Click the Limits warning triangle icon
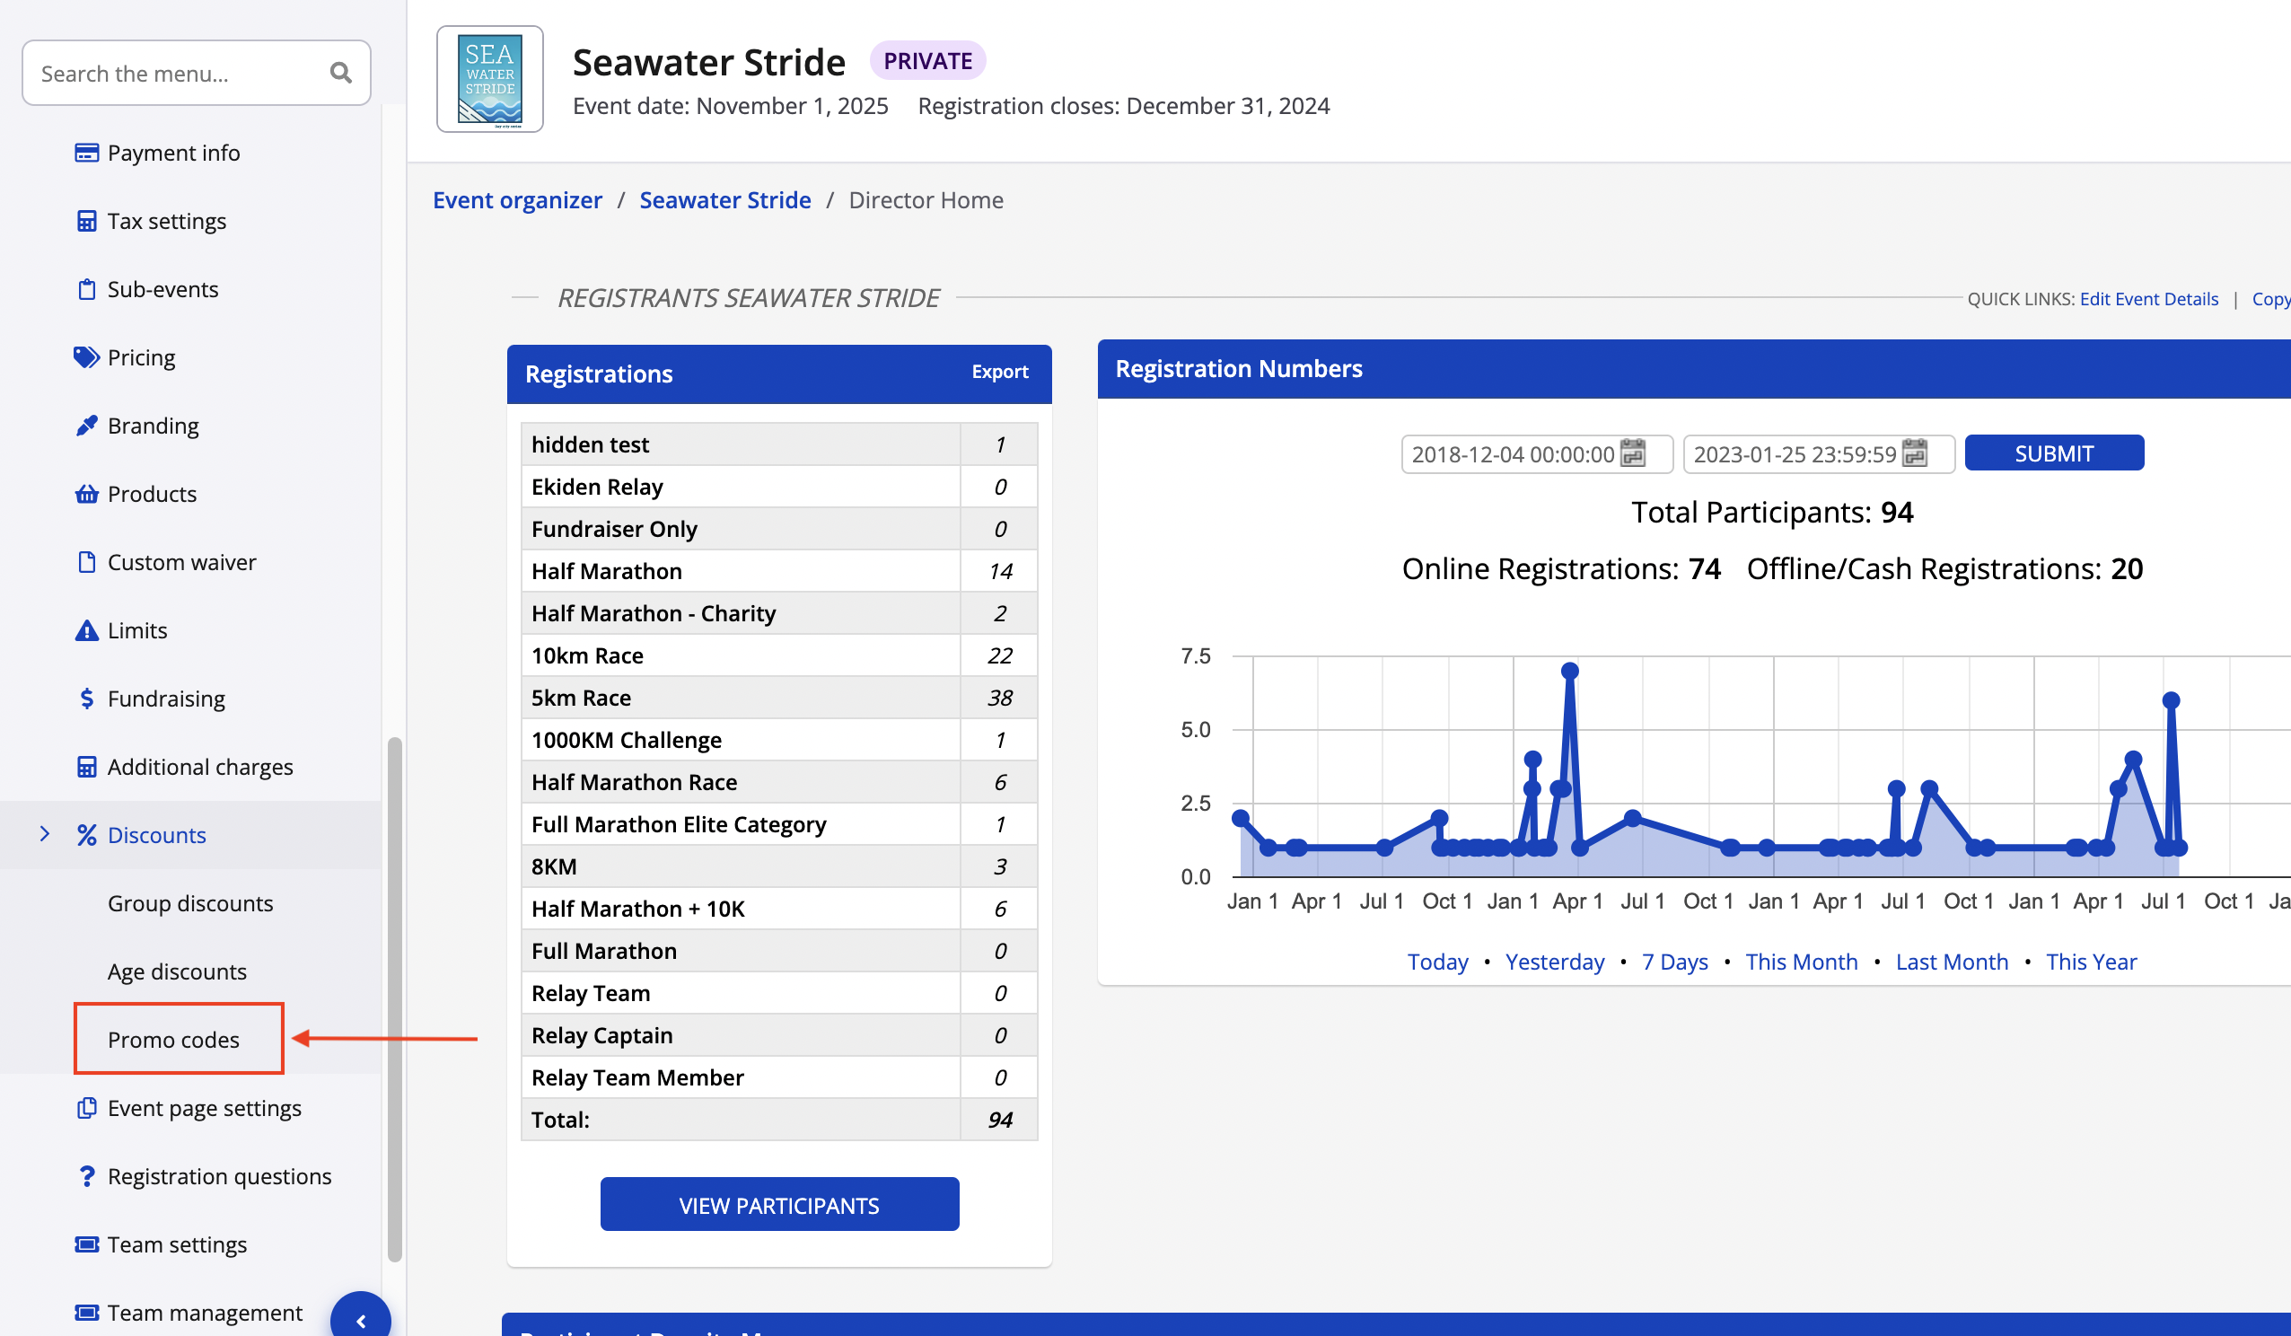2291x1336 pixels. (86, 630)
